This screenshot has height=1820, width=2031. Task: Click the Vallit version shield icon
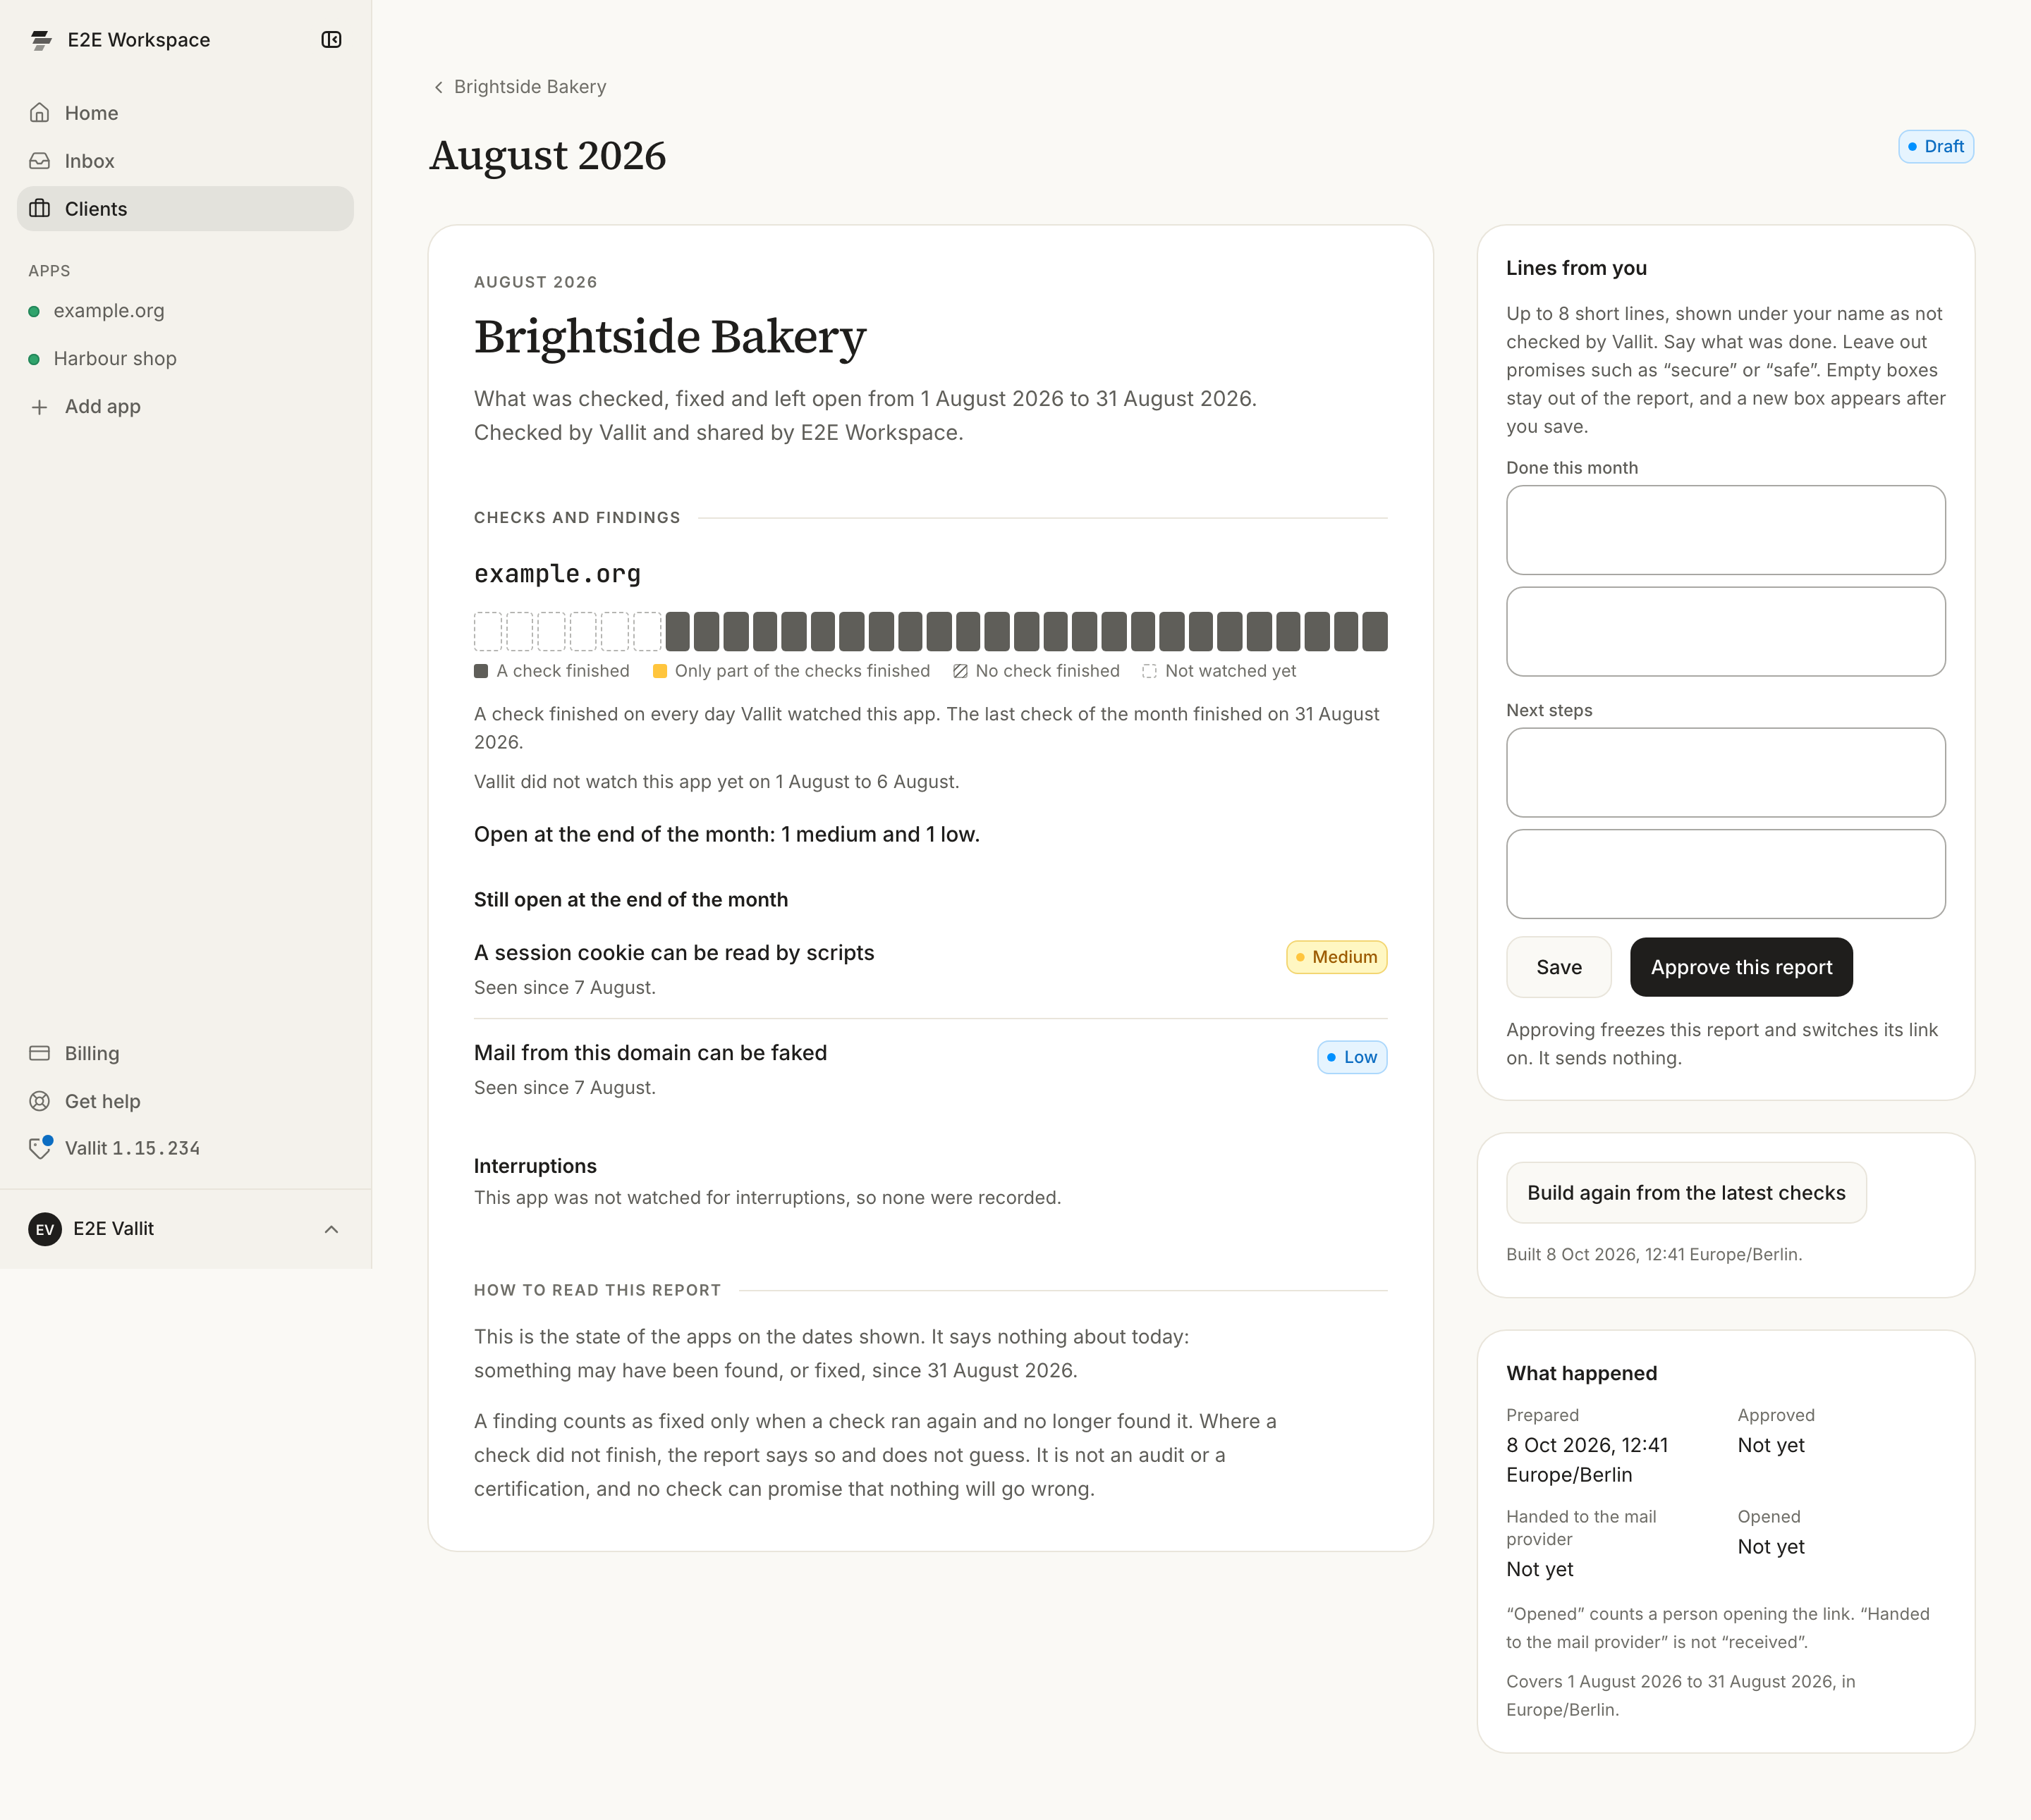(40, 1148)
